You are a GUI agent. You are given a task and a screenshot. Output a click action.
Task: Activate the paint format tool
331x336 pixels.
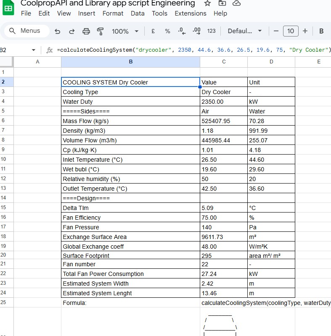tap(100, 31)
